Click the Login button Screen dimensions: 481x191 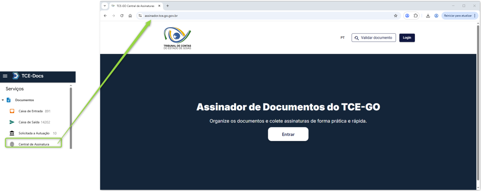point(407,38)
